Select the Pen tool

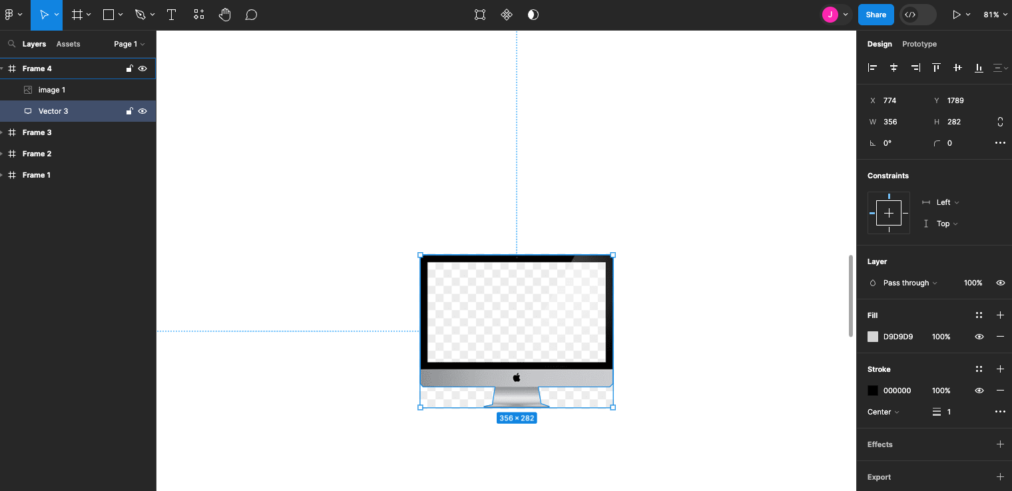(x=140, y=15)
